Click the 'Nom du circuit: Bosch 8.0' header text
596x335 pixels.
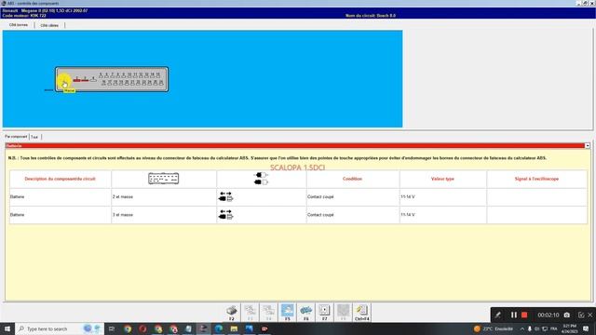371,16
